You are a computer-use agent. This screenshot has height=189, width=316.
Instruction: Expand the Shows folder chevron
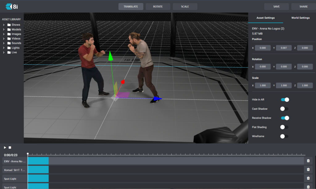coord(3,25)
